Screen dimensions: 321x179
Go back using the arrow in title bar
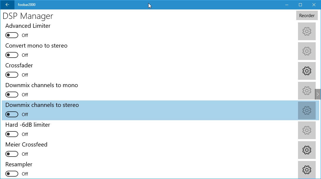7,5
